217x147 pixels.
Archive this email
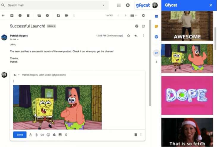coord(12,15)
